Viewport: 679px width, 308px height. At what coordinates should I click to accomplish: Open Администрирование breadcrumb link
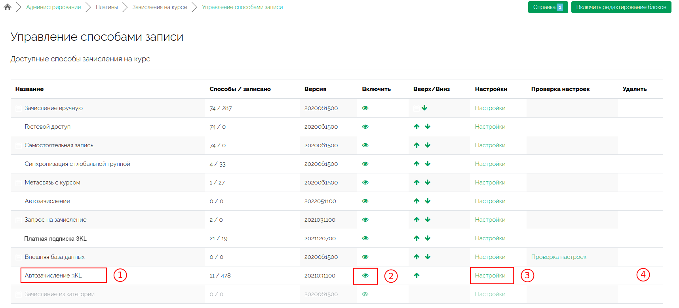[x=53, y=7]
